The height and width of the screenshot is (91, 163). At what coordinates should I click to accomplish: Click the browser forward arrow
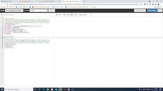(5, 5)
